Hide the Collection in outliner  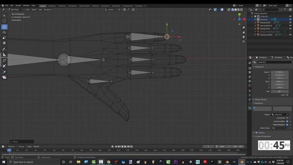point(290,16)
